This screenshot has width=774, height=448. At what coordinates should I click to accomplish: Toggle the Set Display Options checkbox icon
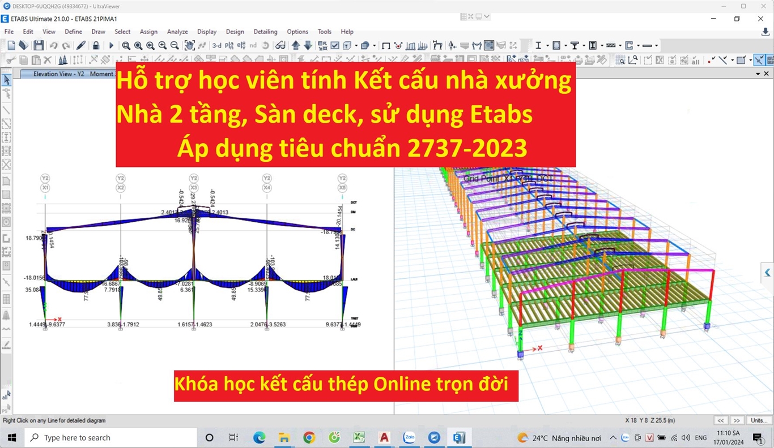tap(335, 45)
